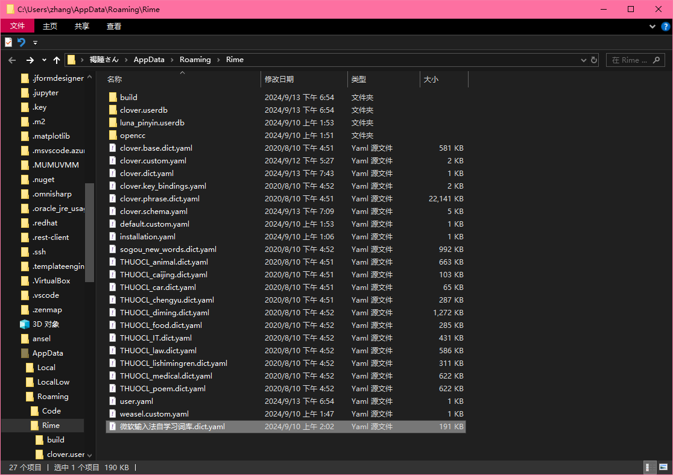Expand the ribbon with chevron arrow

pos(652,27)
